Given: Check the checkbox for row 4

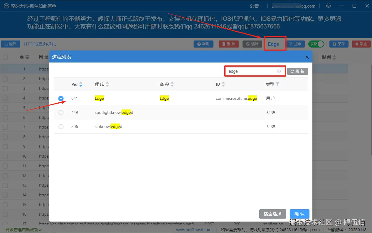Looking at the screenshot, I should pyautogui.click(x=5, y=98).
